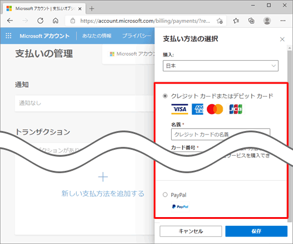Open the Collections icon in toolbar
Viewport: 293px width, 244px height.
click(251, 20)
